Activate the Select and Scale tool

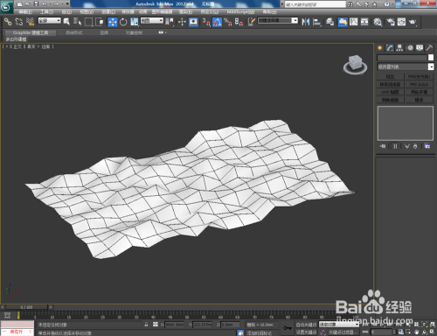click(x=135, y=22)
